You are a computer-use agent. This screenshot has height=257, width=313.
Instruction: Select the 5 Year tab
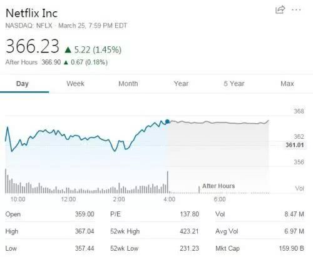click(234, 84)
